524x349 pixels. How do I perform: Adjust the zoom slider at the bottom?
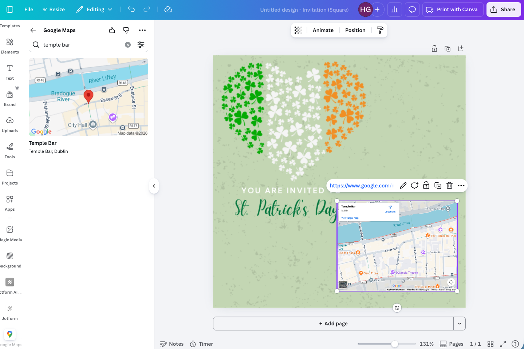pos(395,344)
